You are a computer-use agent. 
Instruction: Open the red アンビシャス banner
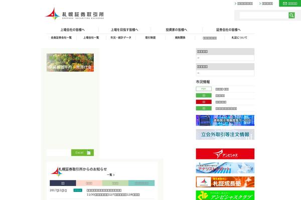[x=225, y=153]
